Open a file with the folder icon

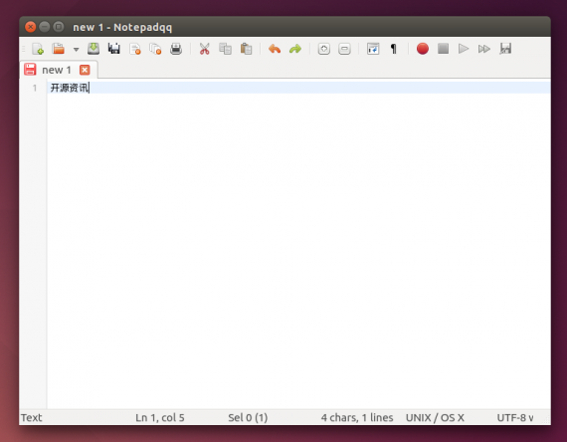pos(59,49)
